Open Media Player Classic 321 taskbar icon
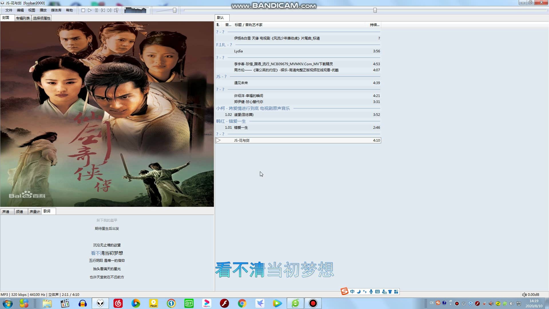The image size is (549, 309). (65, 303)
